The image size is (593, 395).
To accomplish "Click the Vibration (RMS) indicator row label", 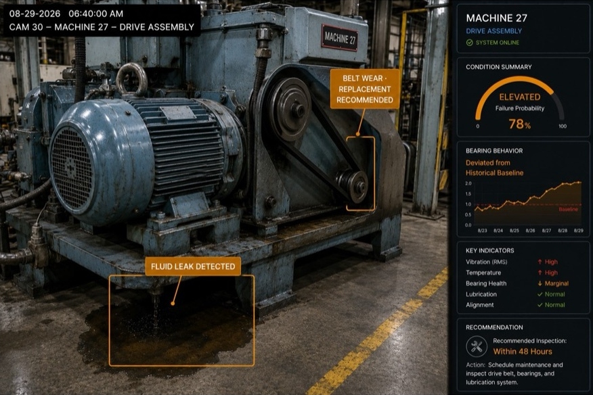I will (486, 262).
